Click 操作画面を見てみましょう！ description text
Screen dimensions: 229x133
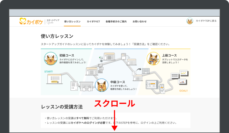tap(73, 62)
